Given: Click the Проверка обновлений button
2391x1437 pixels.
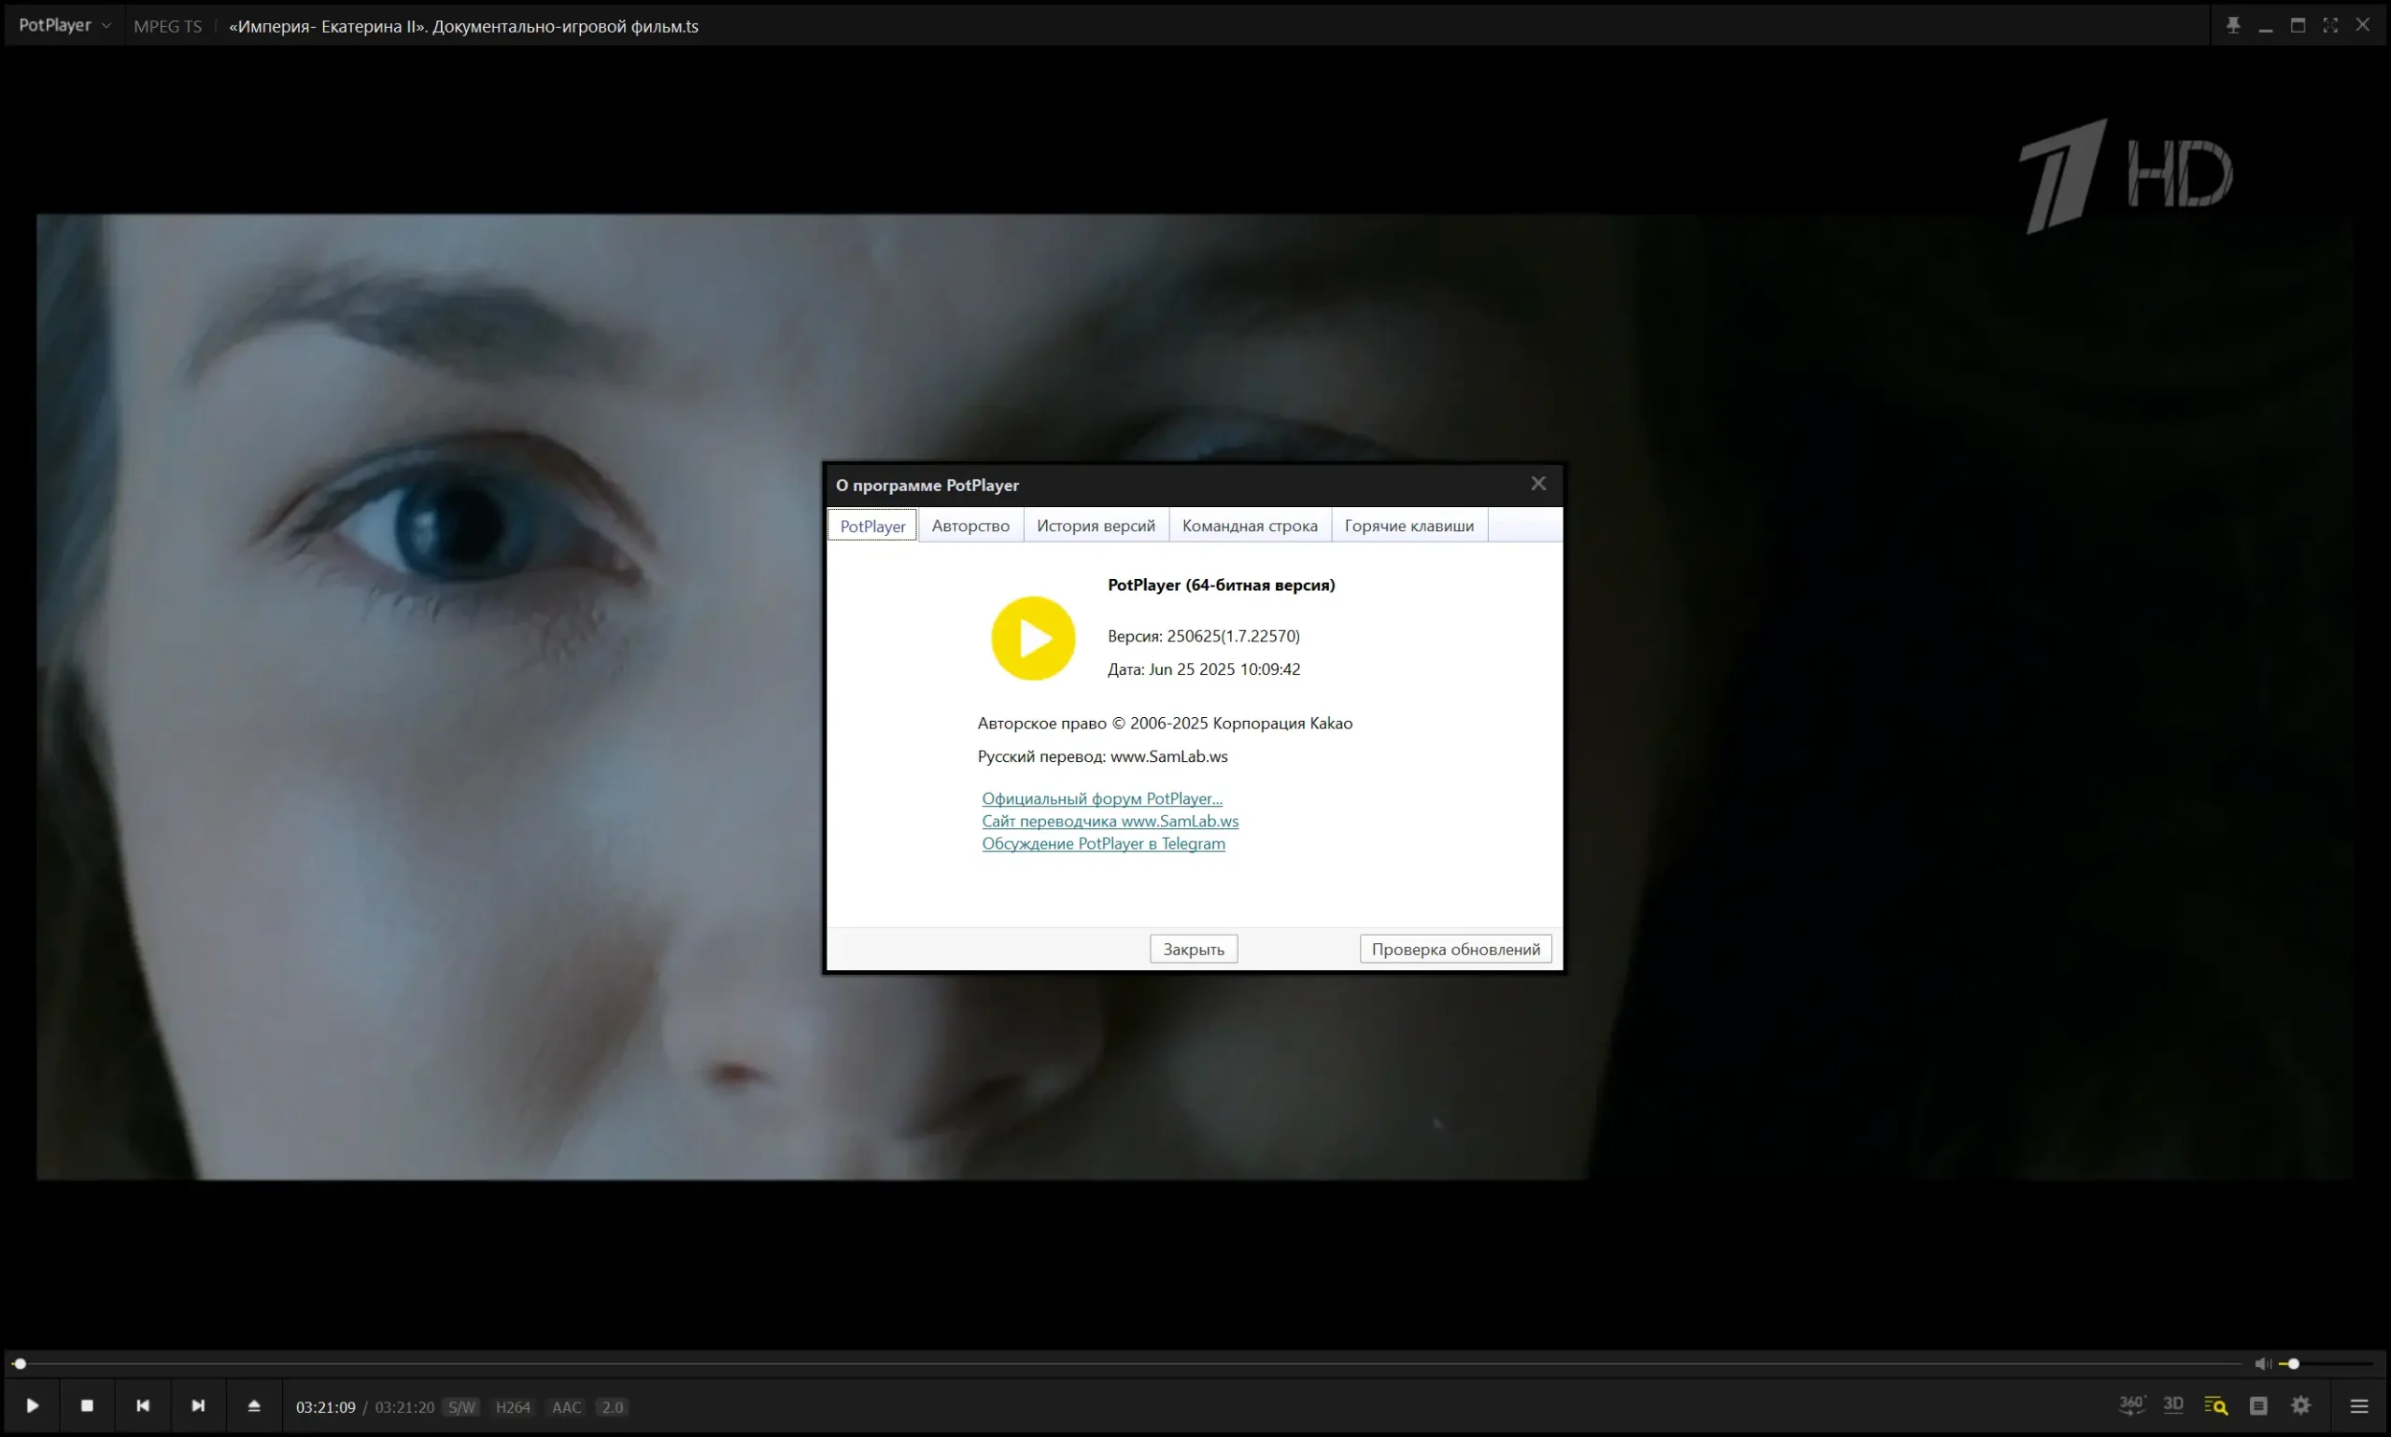Looking at the screenshot, I should [x=1454, y=949].
